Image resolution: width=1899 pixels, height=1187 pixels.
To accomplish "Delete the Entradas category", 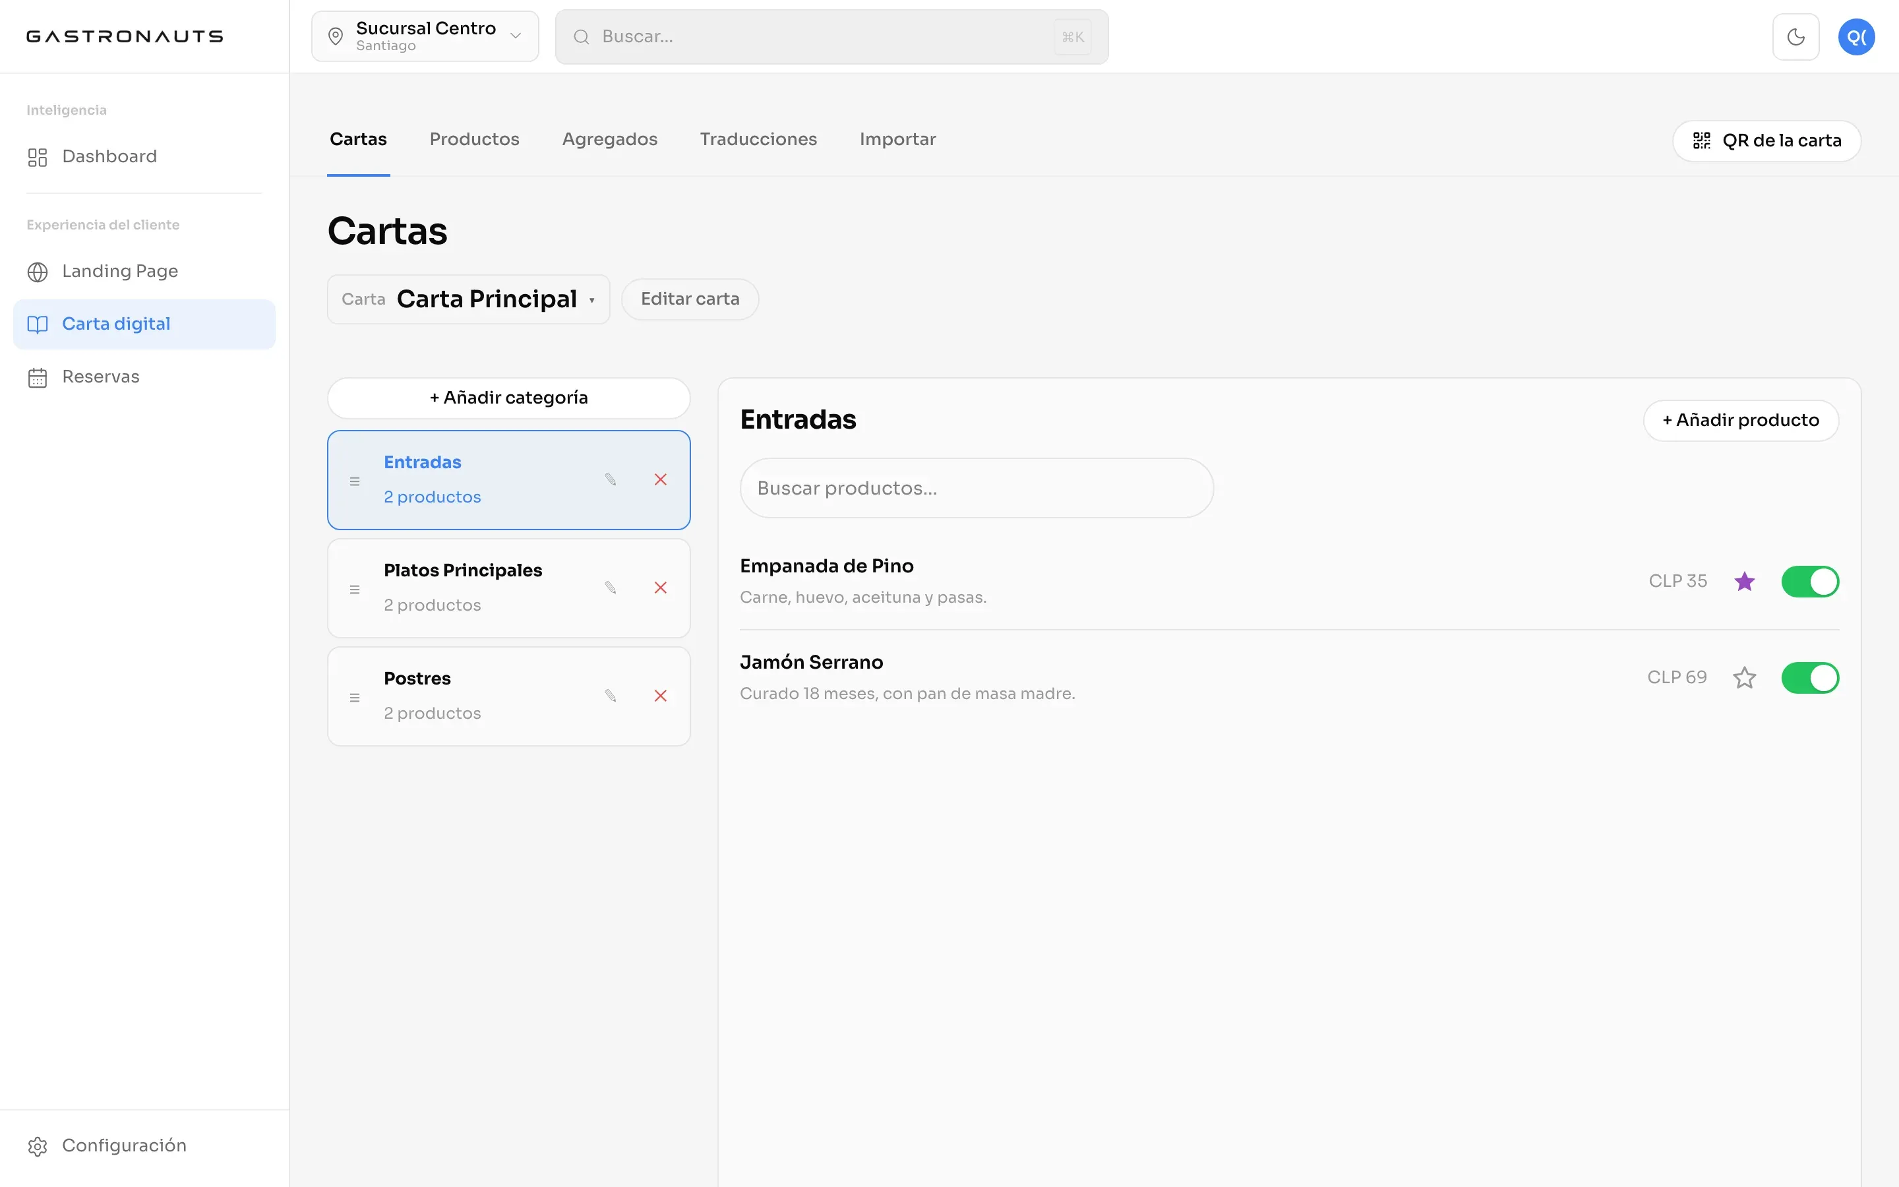I will click(661, 479).
